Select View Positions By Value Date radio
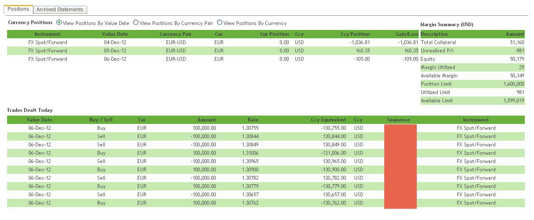Image resolution: width=534 pixels, height=220 pixels. (59, 23)
